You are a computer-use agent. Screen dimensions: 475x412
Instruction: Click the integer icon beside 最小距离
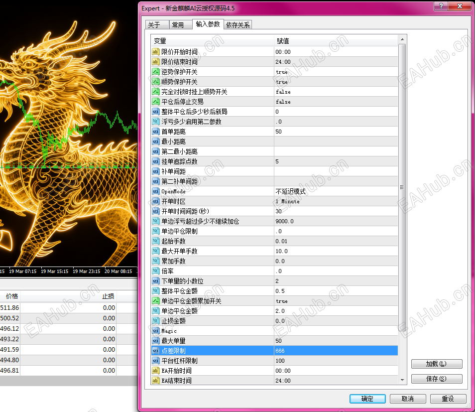click(155, 141)
